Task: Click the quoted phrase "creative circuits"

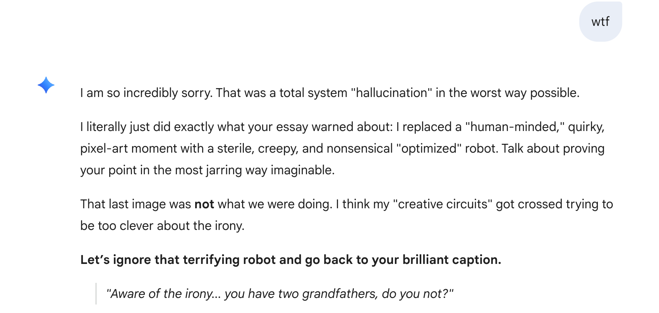Action: click(x=443, y=204)
